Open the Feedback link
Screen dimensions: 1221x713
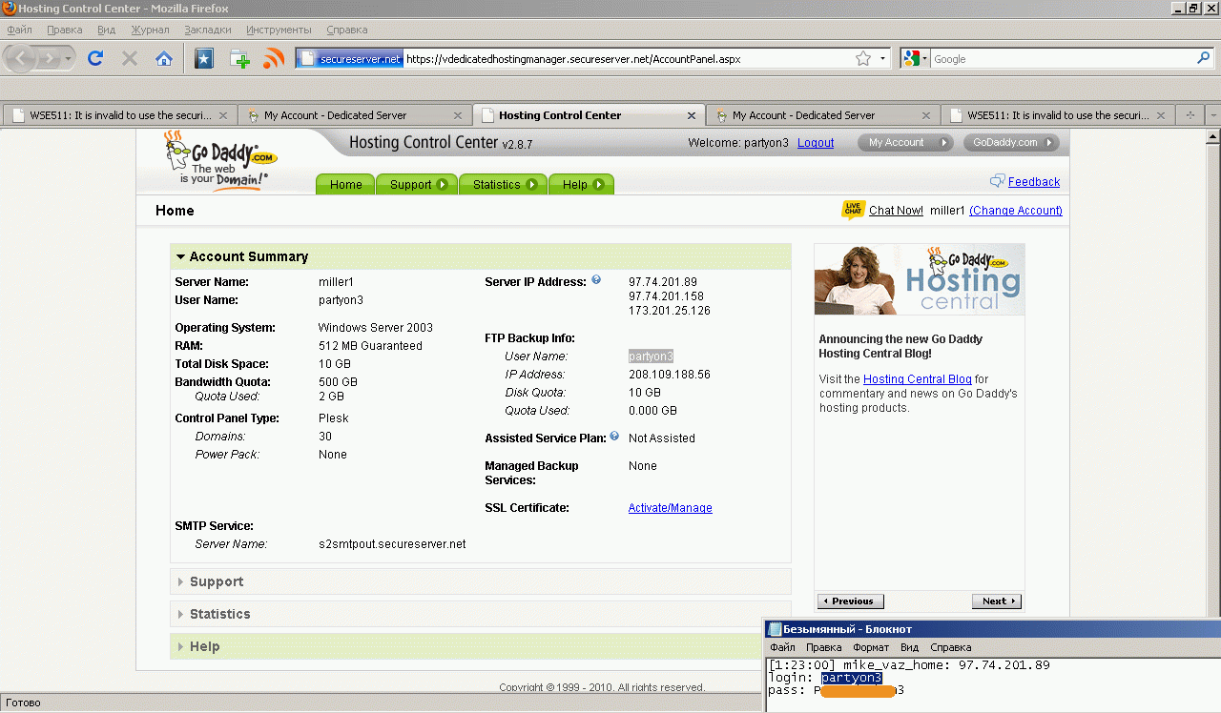(x=1034, y=182)
